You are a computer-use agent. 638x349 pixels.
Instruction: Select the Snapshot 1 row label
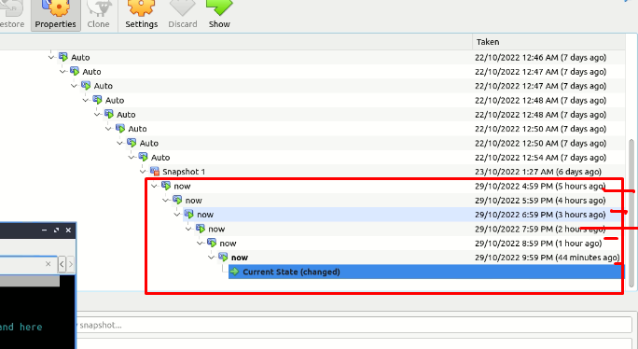(x=184, y=172)
